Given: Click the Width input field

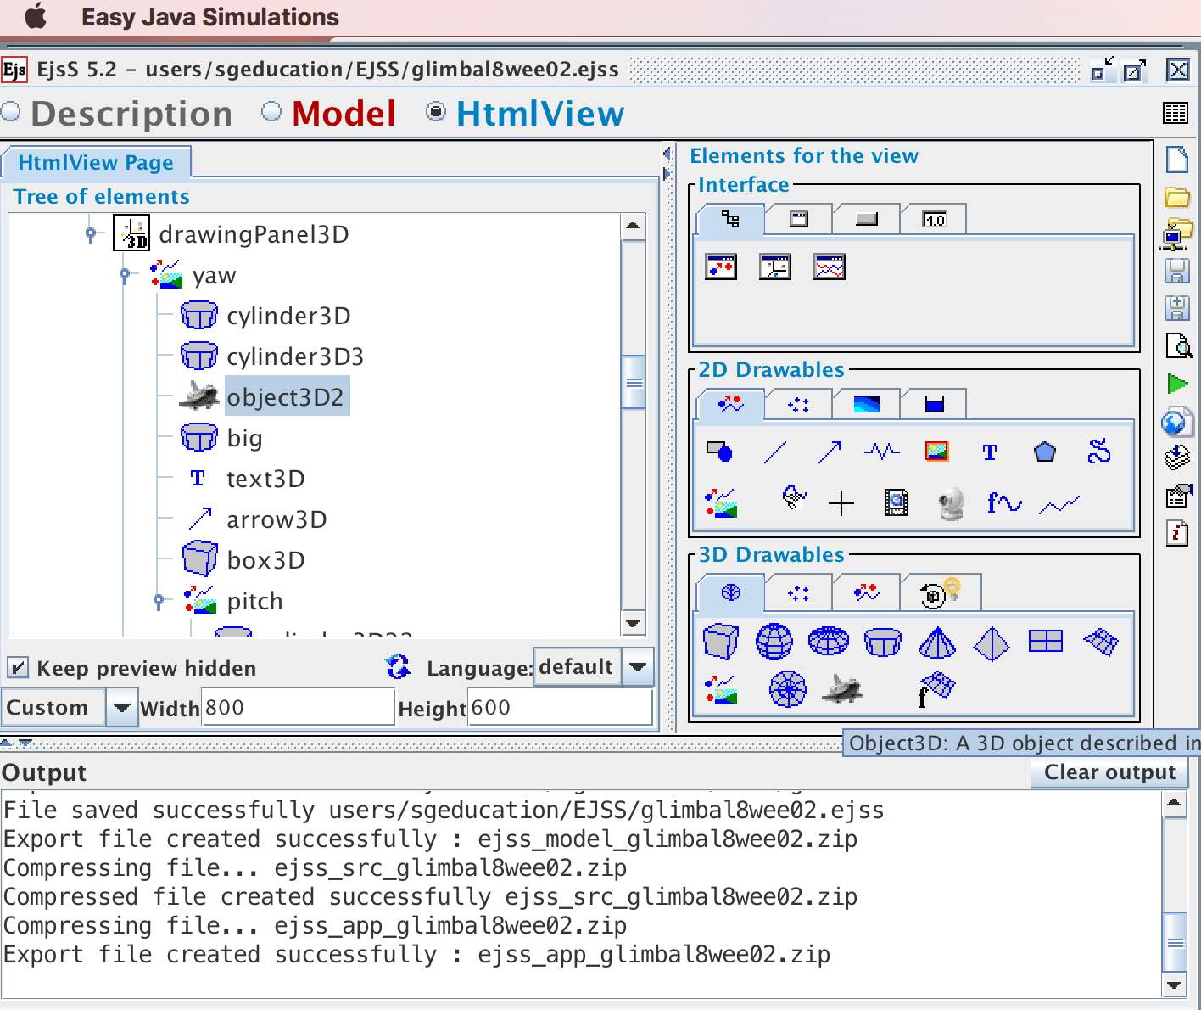Looking at the screenshot, I should 298,707.
